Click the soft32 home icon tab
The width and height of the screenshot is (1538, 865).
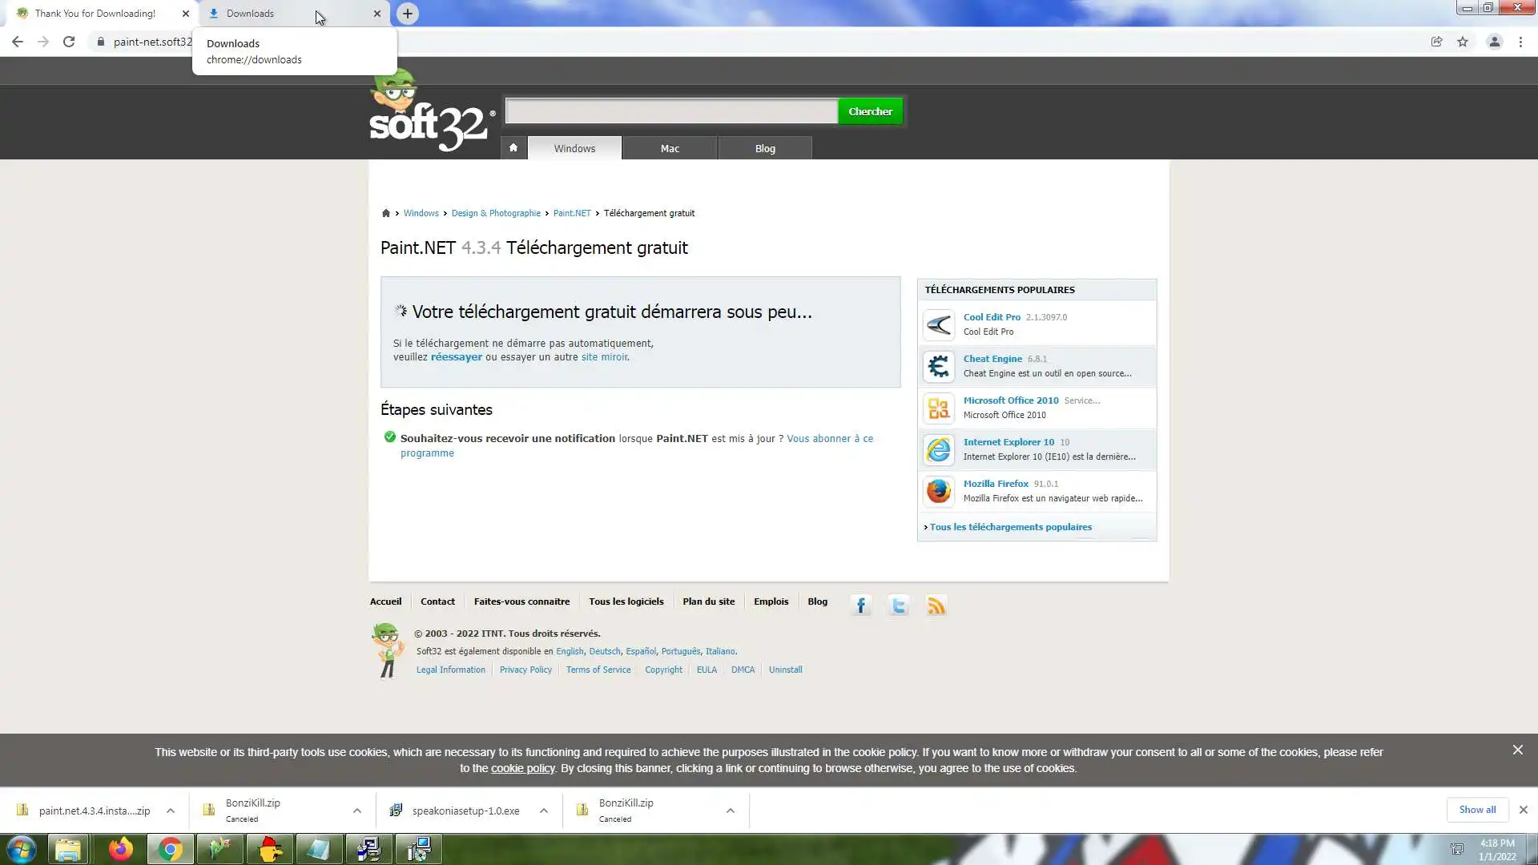tap(513, 148)
